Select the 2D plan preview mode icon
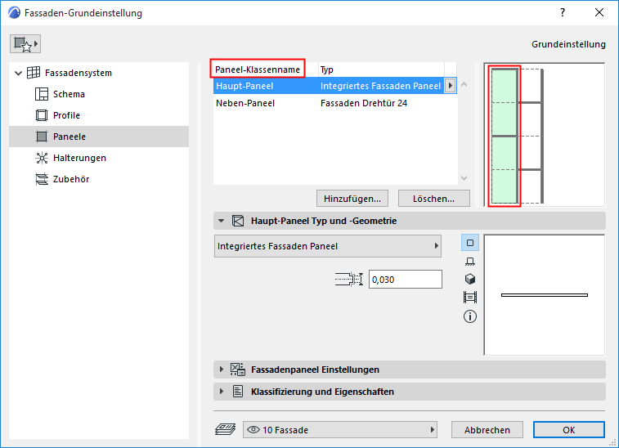The width and height of the screenshot is (619, 448). [x=470, y=243]
